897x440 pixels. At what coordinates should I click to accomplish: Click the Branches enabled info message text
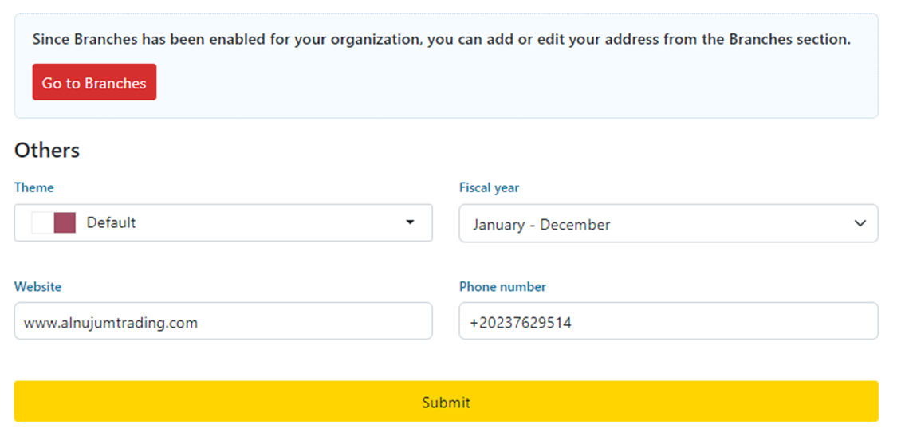(441, 39)
